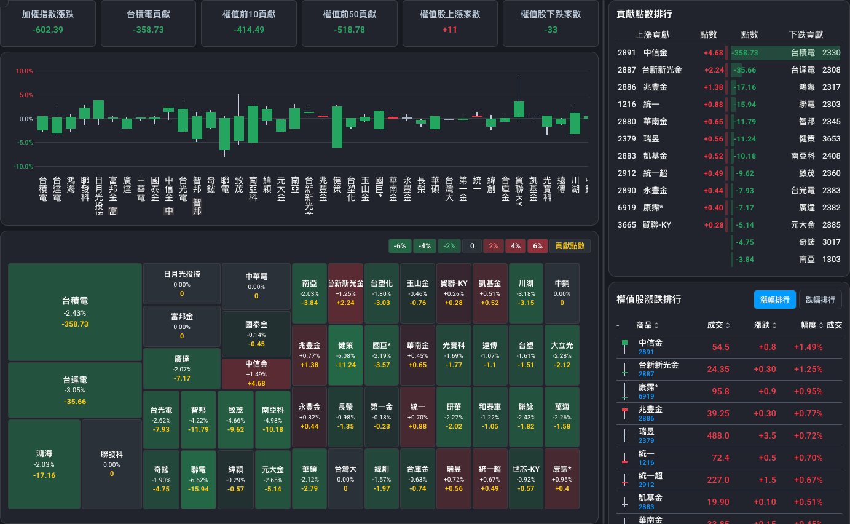Sort ranking table by 商品 column arrows
The image size is (850, 524).
[x=656, y=325]
